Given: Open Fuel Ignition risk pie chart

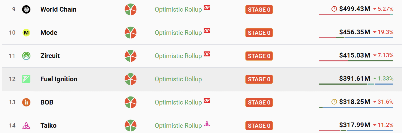Looking at the screenshot, I should 131,79.
